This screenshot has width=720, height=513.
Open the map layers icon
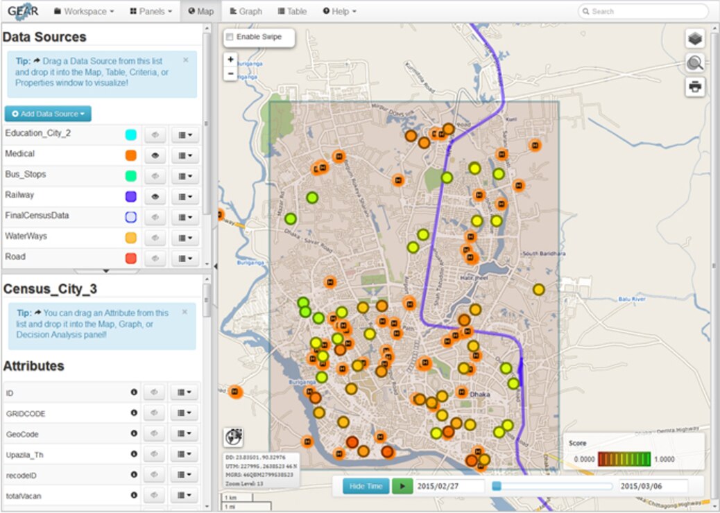[694, 40]
